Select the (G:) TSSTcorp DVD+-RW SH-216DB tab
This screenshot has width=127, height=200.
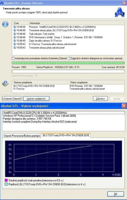pyautogui.click(x=66, y=135)
